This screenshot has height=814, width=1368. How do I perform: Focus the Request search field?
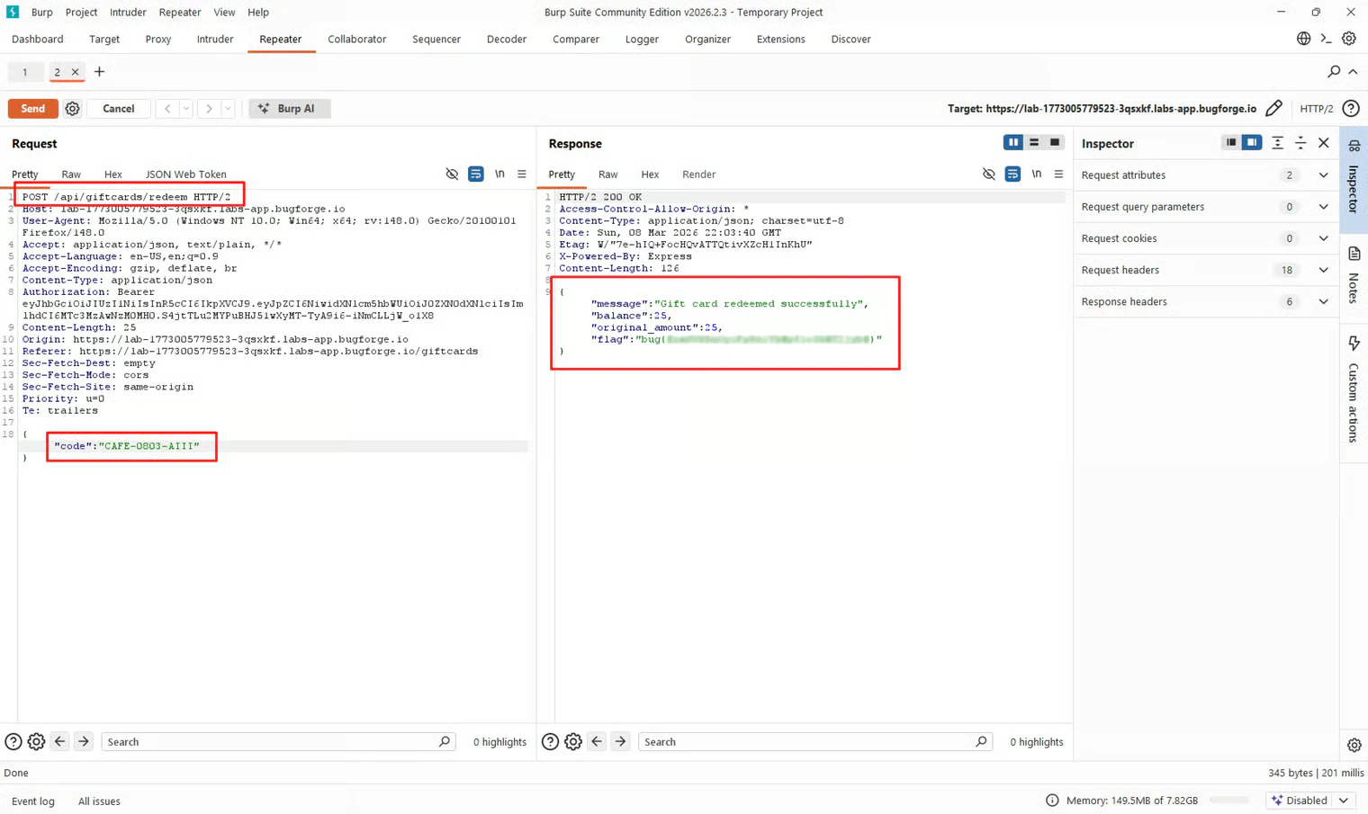[x=277, y=742]
